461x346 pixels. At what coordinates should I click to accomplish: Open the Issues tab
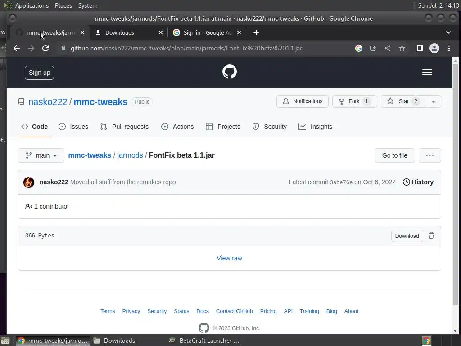pos(73,127)
